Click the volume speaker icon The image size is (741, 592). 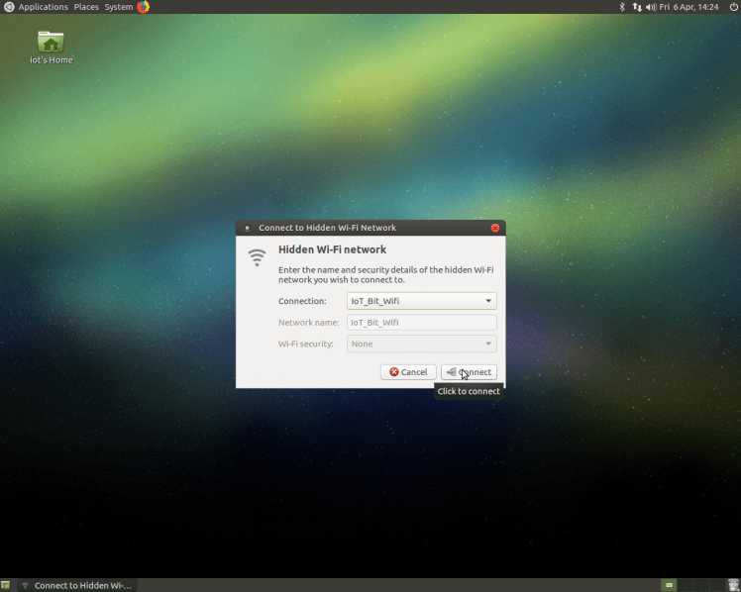coord(651,7)
